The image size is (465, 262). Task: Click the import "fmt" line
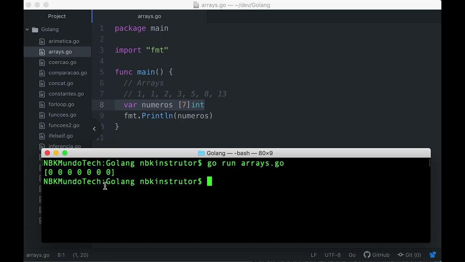click(x=142, y=50)
